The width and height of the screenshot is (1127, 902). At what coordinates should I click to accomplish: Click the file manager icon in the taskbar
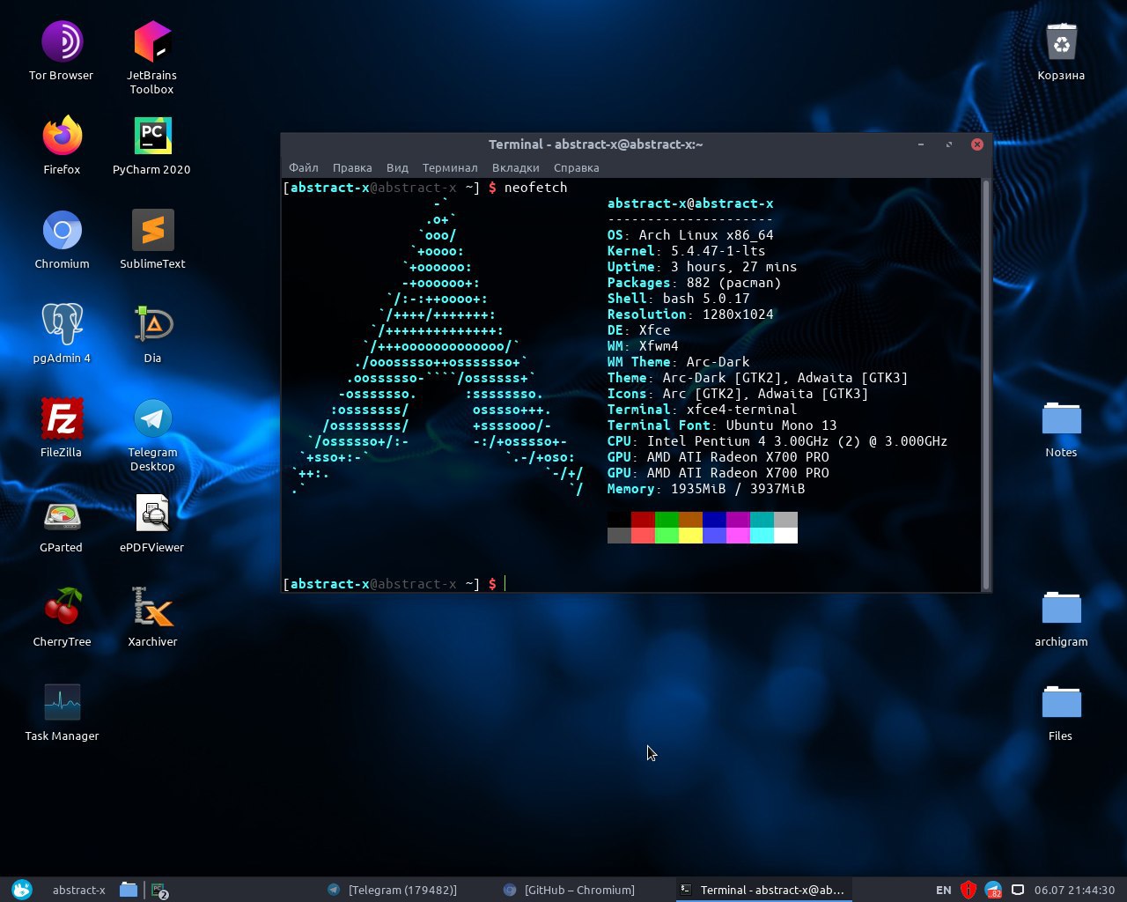pyautogui.click(x=129, y=890)
